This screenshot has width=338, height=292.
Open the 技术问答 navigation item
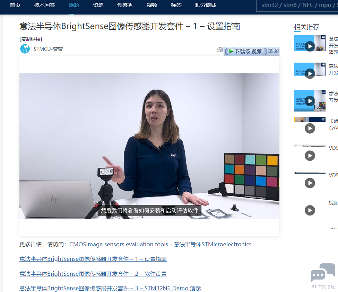click(x=44, y=5)
